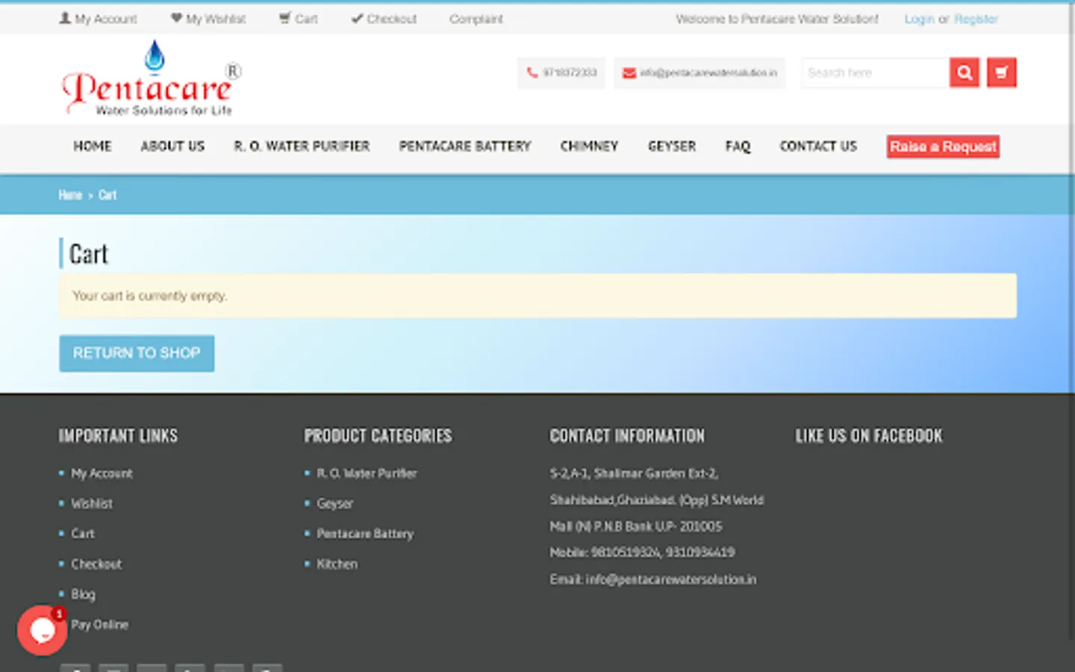Focus the Search here field
The image size is (1075, 672).
pyautogui.click(x=875, y=72)
